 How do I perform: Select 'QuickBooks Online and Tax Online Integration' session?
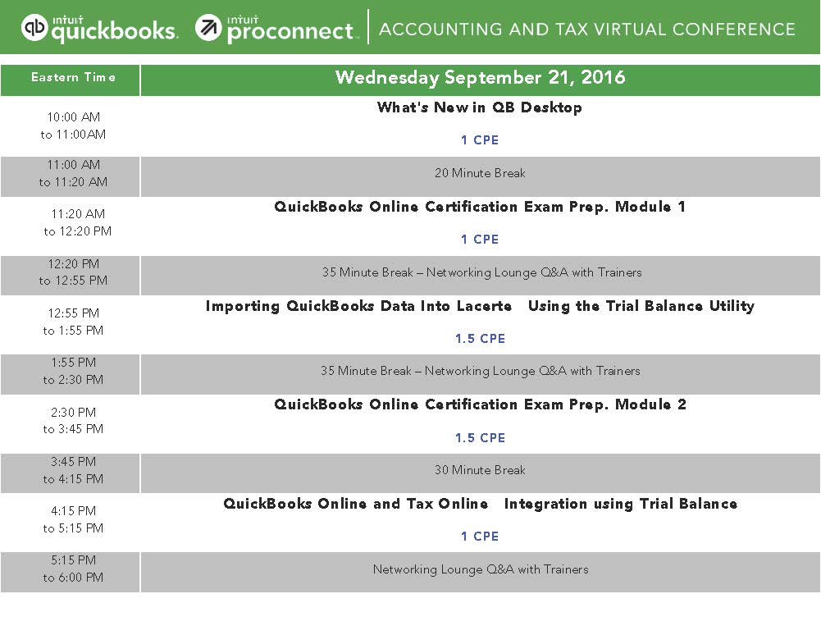click(x=480, y=504)
